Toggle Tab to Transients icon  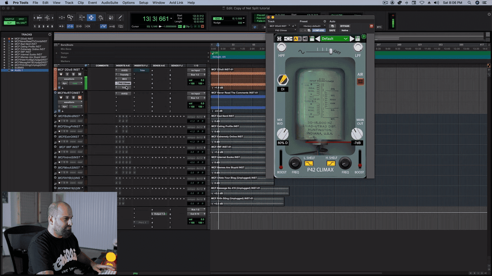click(61, 26)
